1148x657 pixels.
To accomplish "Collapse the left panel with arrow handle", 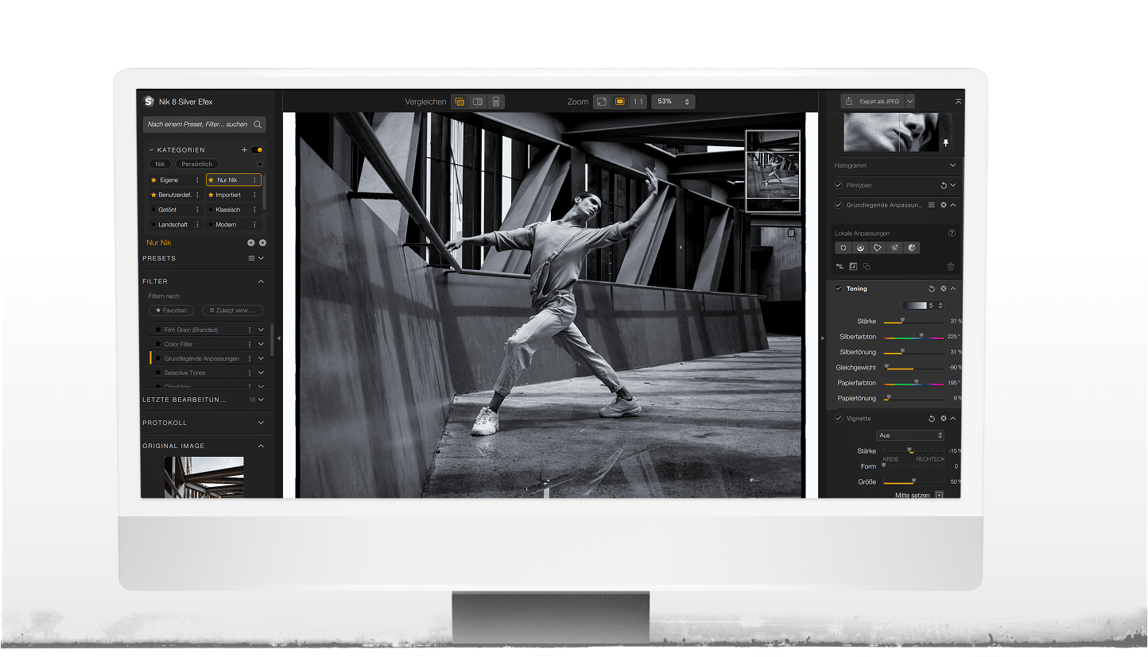I will [x=278, y=338].
